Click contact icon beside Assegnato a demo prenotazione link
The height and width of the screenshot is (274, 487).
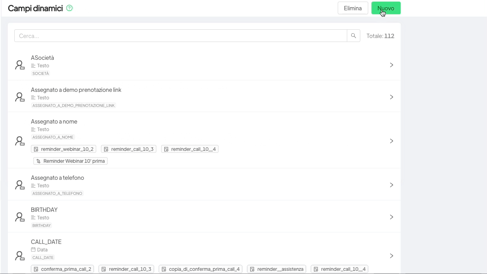point(20,97)
